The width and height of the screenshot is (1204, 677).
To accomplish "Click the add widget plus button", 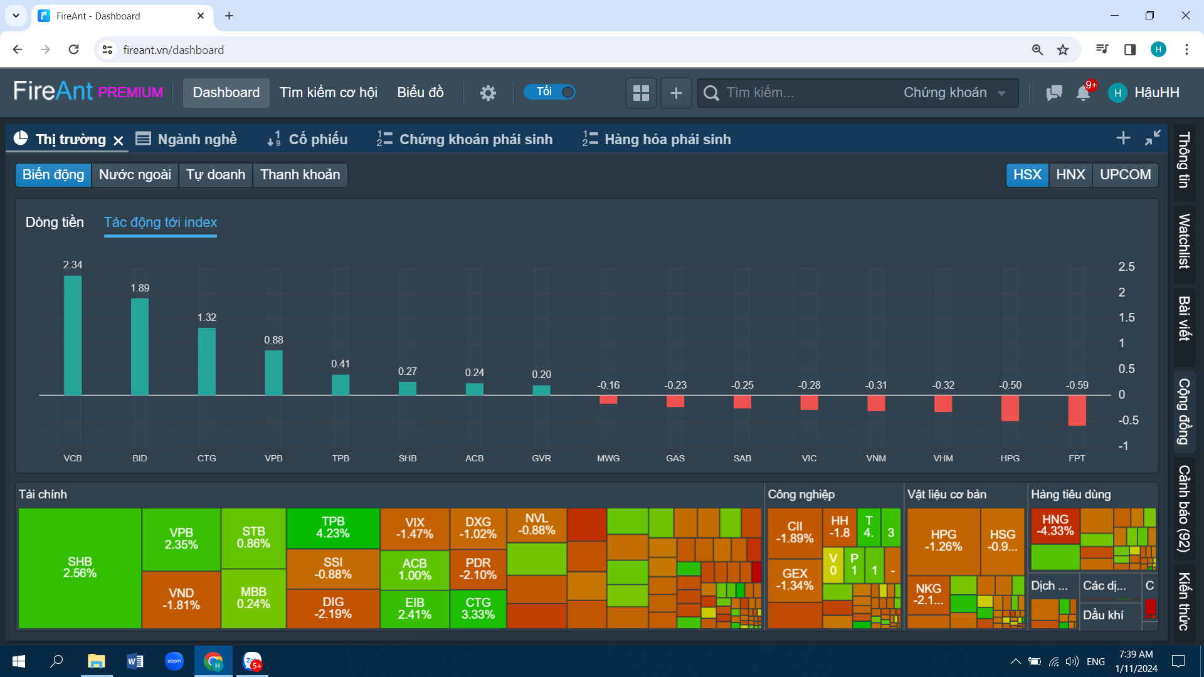I will coord(676,93).
